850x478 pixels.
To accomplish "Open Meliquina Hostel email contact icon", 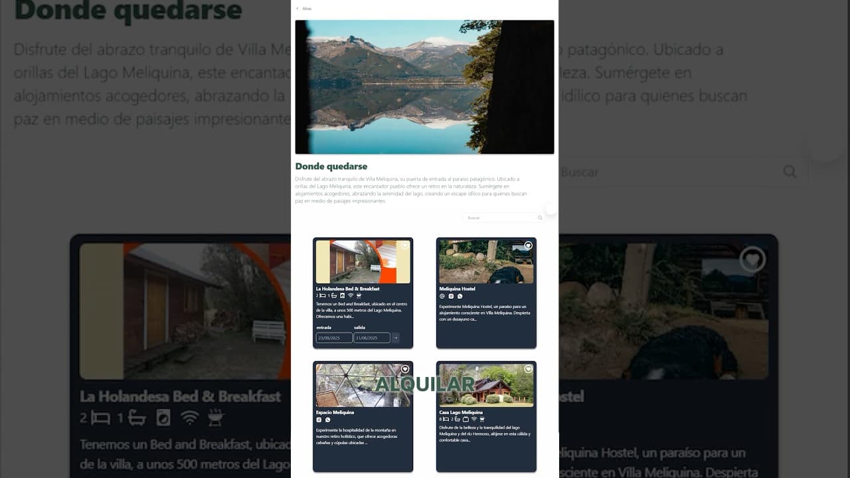I will 442,296.
